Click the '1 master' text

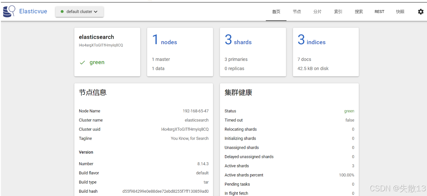[161, 59]
